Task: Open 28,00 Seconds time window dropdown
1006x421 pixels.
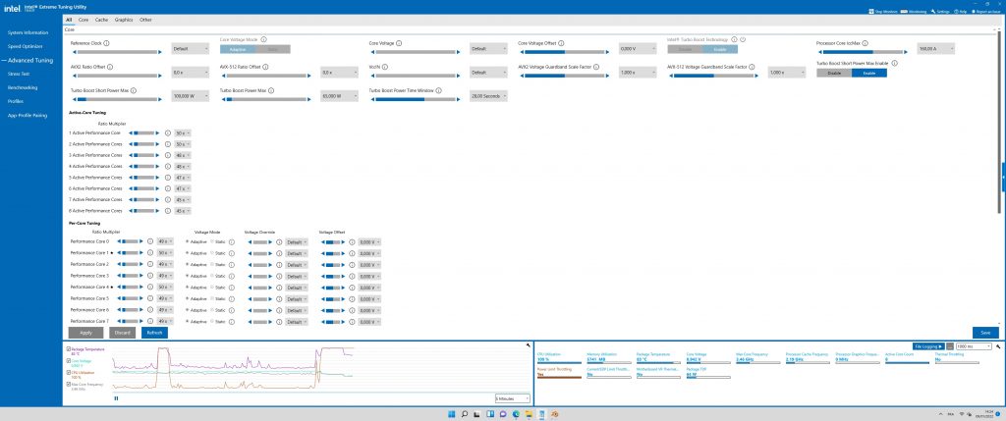Action: [x=488, y=96]
